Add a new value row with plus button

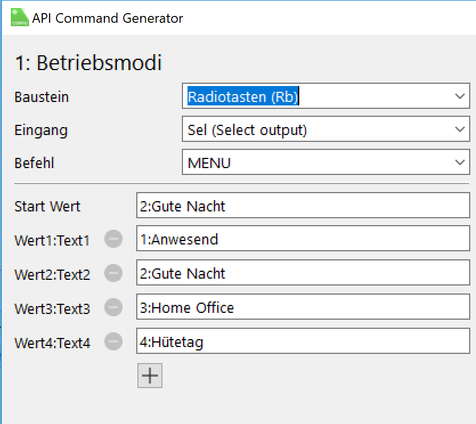click(150, 376)
